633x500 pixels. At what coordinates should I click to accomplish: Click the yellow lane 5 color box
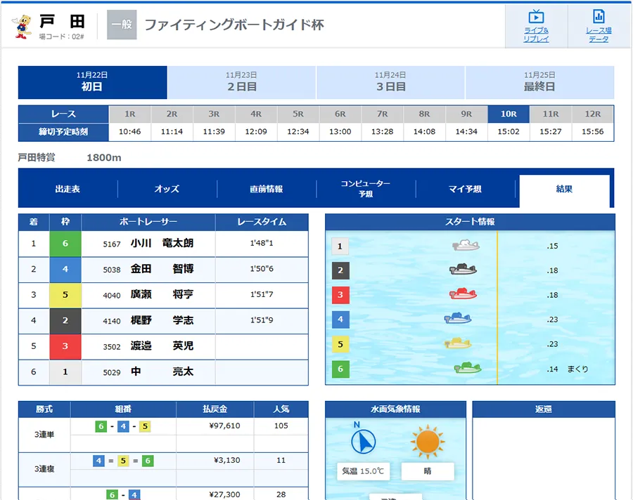tap(65, 295)
